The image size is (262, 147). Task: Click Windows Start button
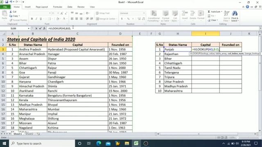(5, 143)
